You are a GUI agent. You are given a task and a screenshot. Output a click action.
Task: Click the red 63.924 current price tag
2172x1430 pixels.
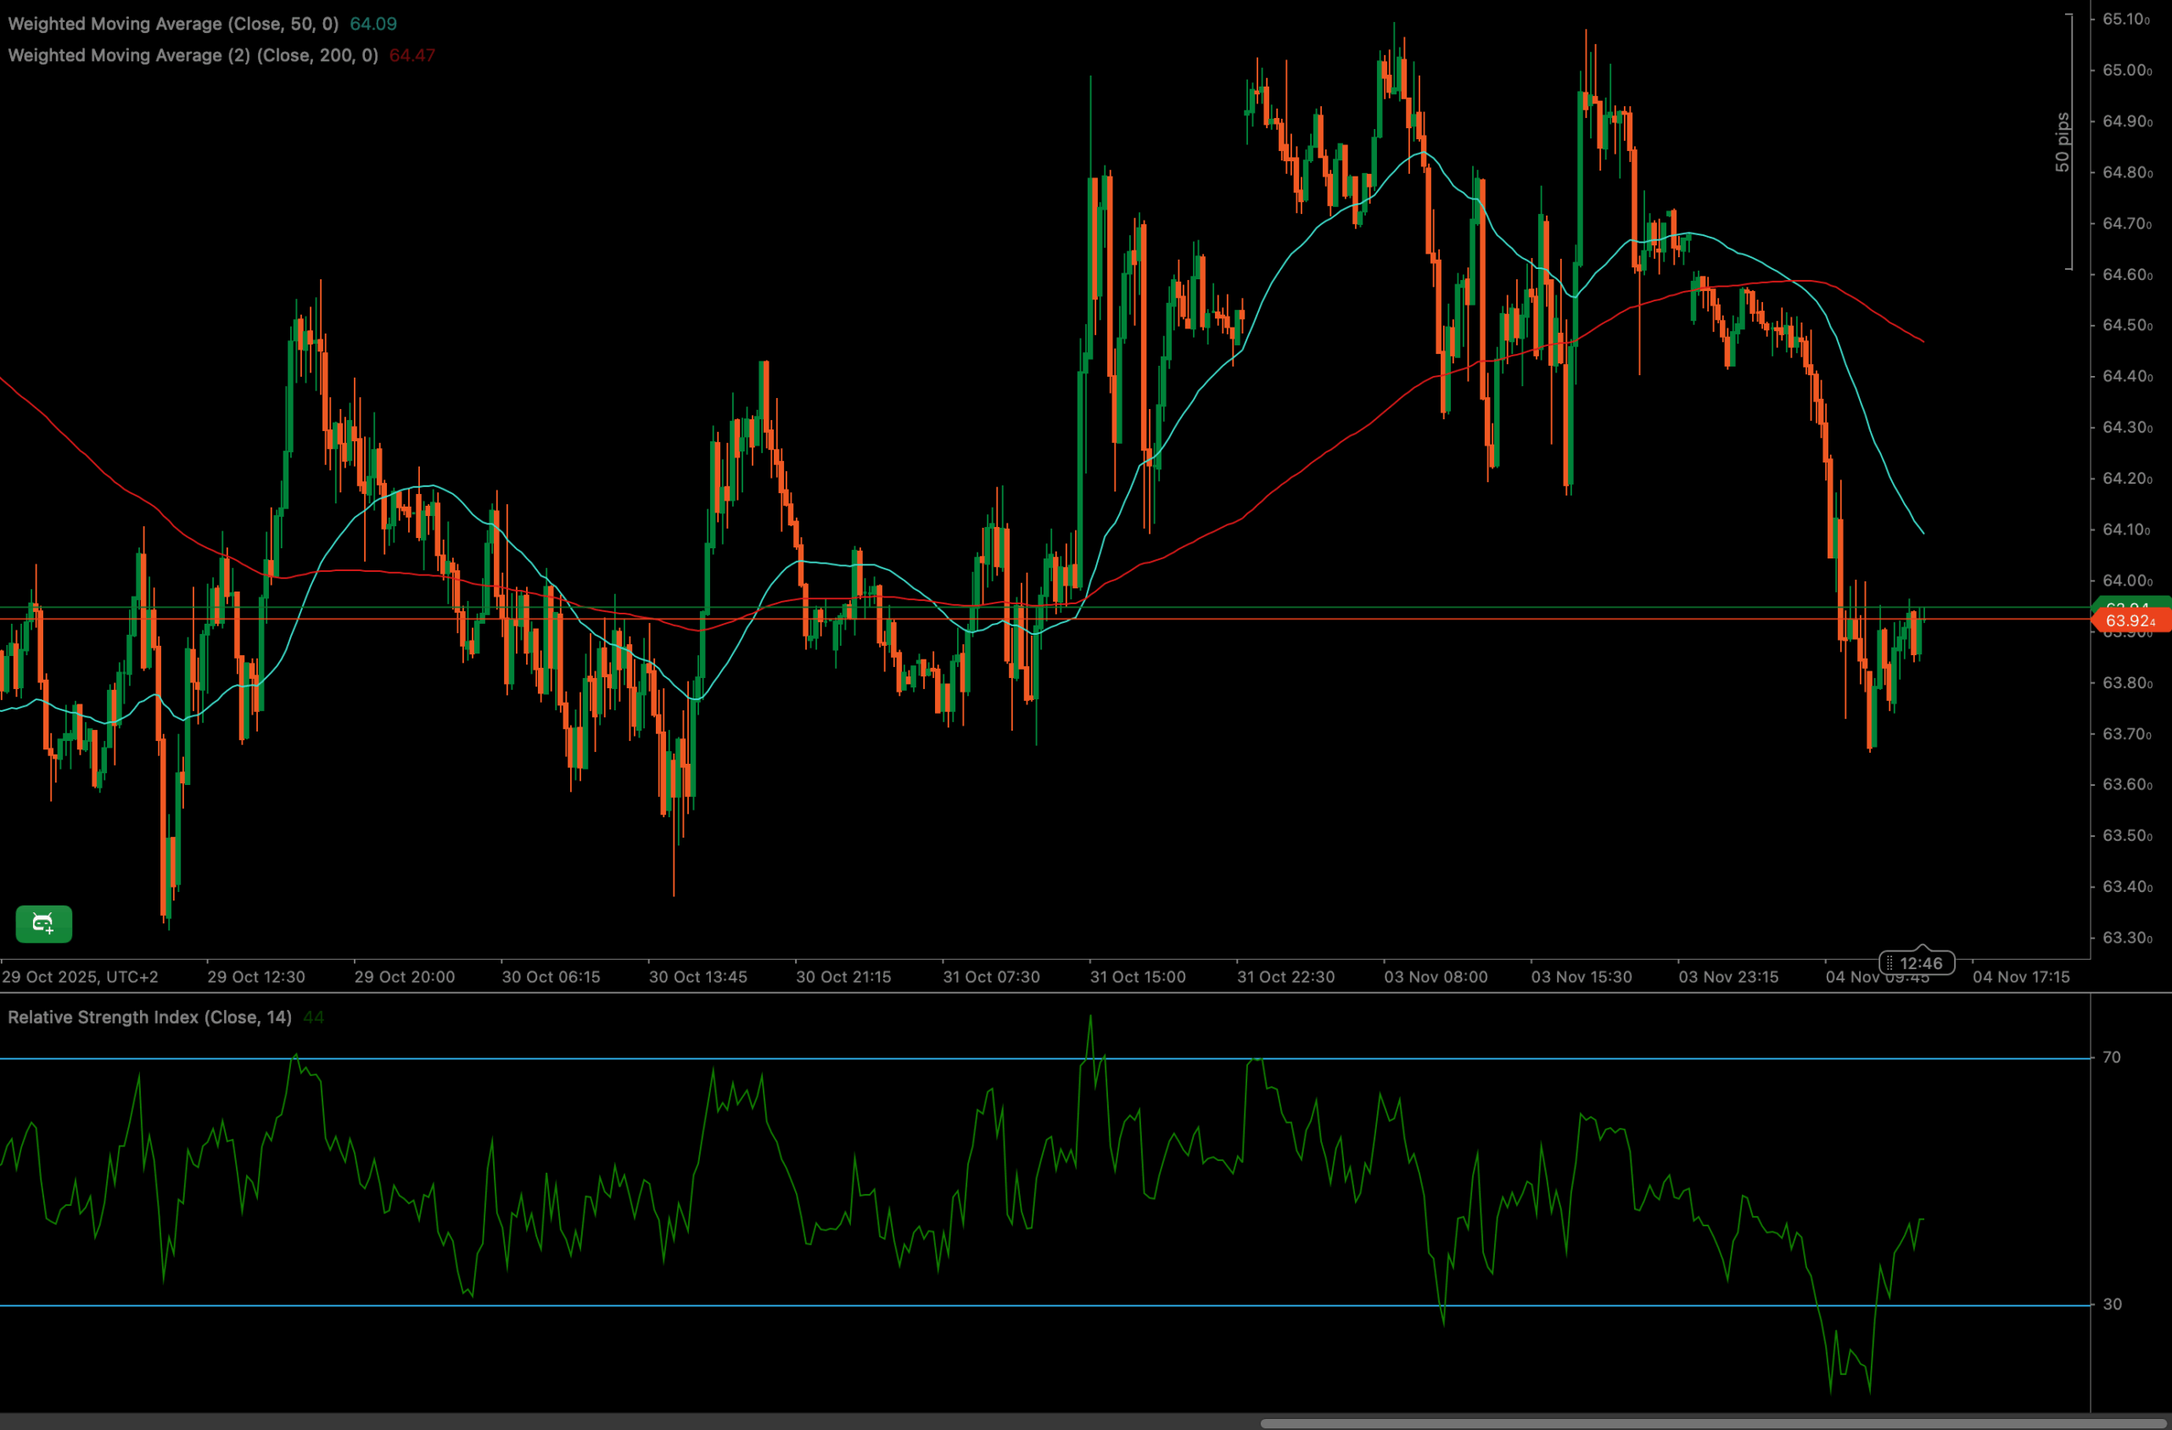2130,621
